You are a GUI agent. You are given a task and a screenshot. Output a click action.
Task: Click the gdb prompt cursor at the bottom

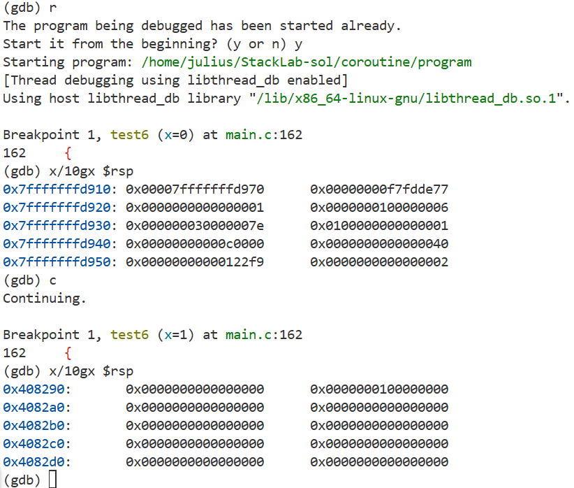(52, 480)
